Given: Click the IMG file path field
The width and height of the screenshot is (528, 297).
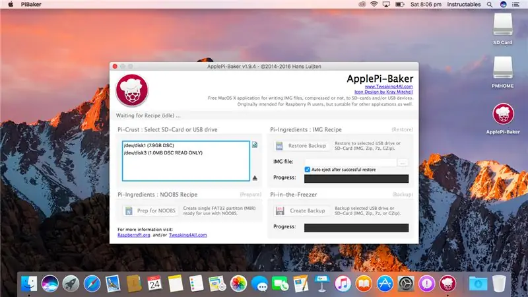Looking at the screenshot, I should pyautogui.click(x=350, y=162).
